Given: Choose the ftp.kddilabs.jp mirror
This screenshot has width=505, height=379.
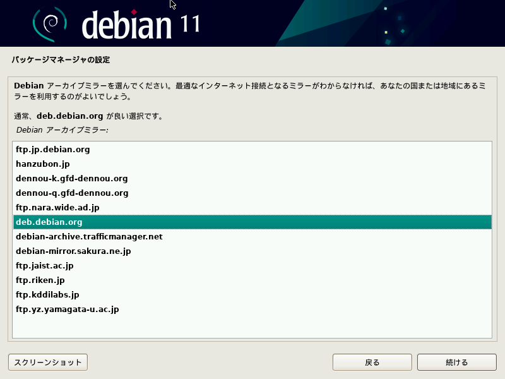Looking at the screenshot, I should coord(252,294).
